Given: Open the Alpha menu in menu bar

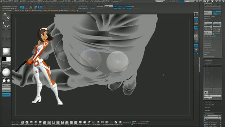Looking at the screenshot, I should click(x=4, y=4).
